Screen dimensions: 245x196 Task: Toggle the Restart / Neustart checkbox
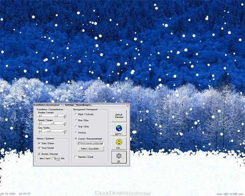[39, 154]
